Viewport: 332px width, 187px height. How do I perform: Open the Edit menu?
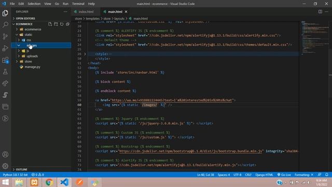tap(21, 4)
